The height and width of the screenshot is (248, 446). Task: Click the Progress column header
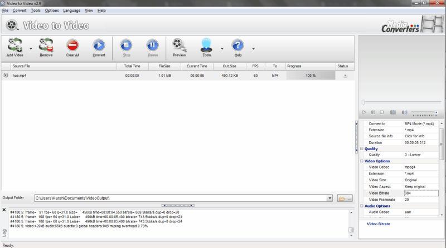tap(311, 66)
